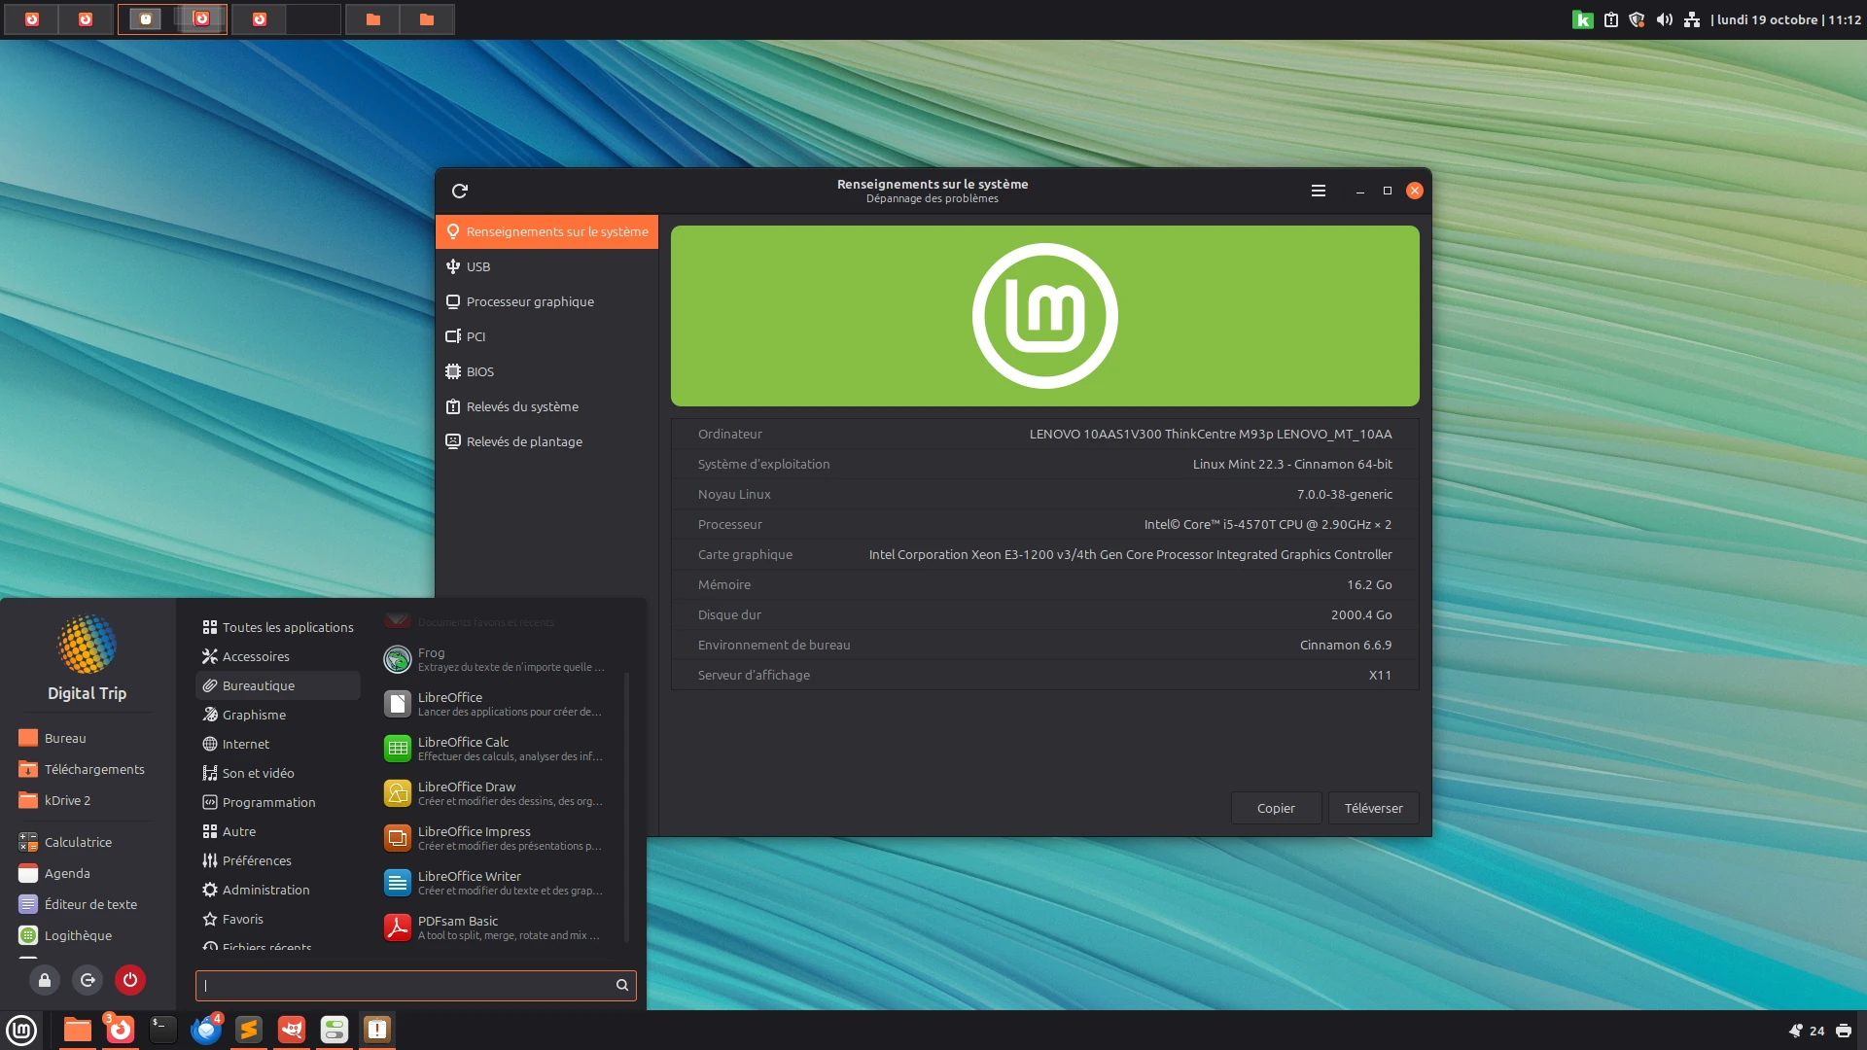Click the printer icon in bottom panel
This screenshot has width=1867, height=1050.
coord(1844,1031)
